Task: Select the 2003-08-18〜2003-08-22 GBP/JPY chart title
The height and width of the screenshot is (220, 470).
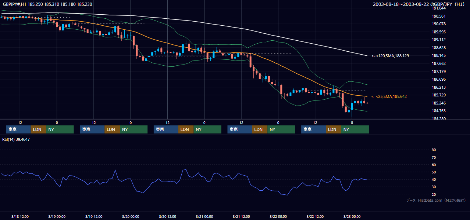Action: pos(420,4)
